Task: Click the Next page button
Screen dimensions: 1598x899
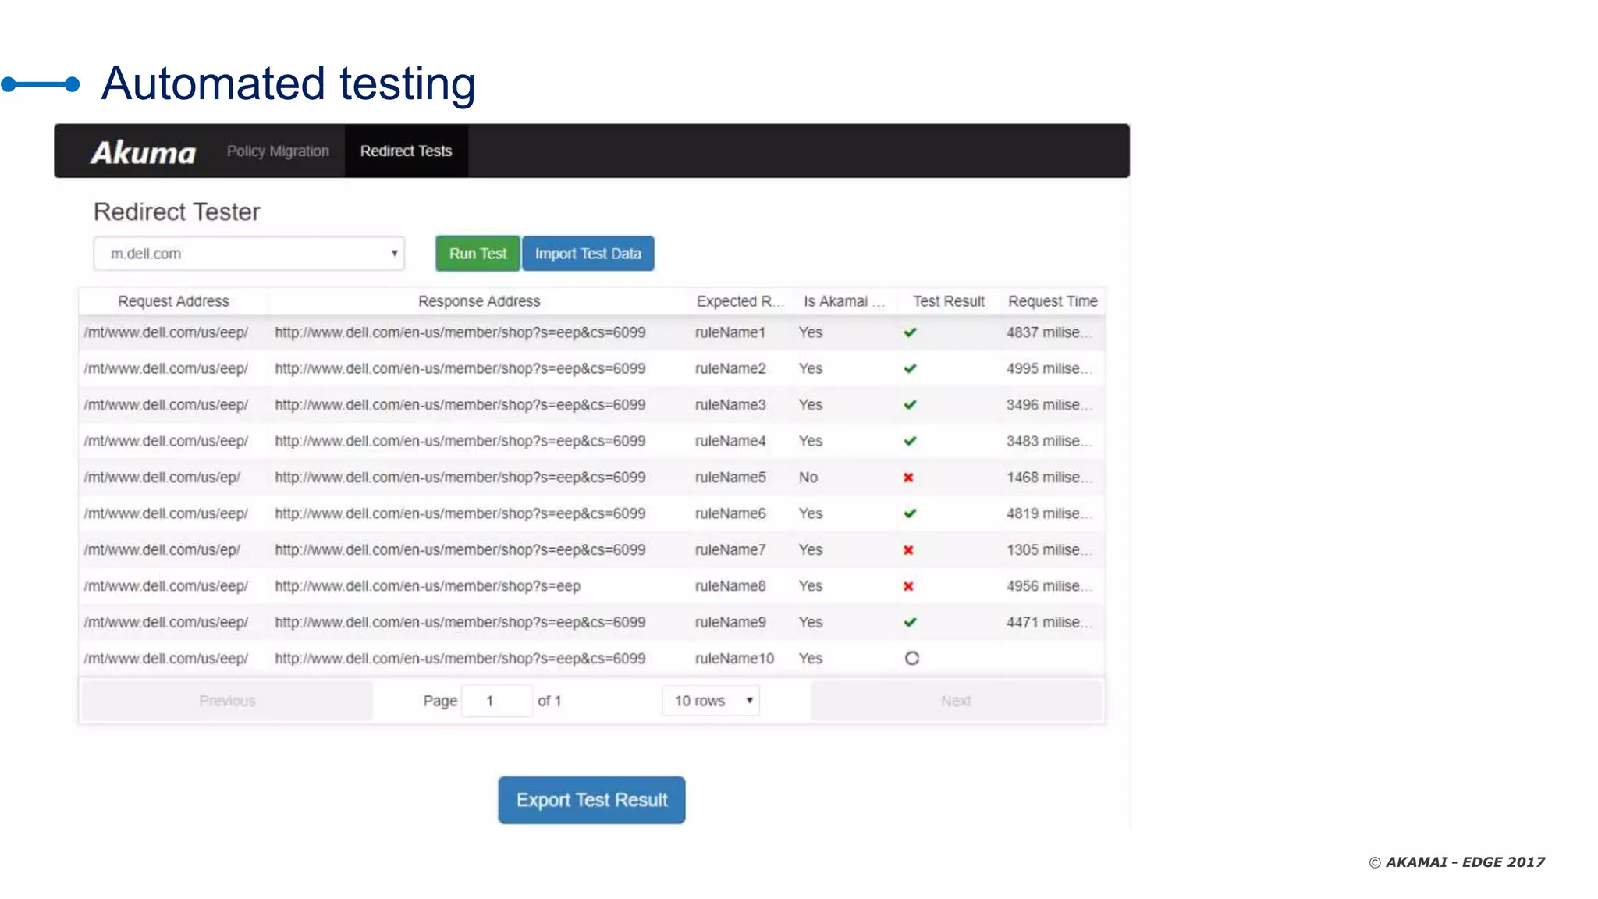Action: point(956,701)
